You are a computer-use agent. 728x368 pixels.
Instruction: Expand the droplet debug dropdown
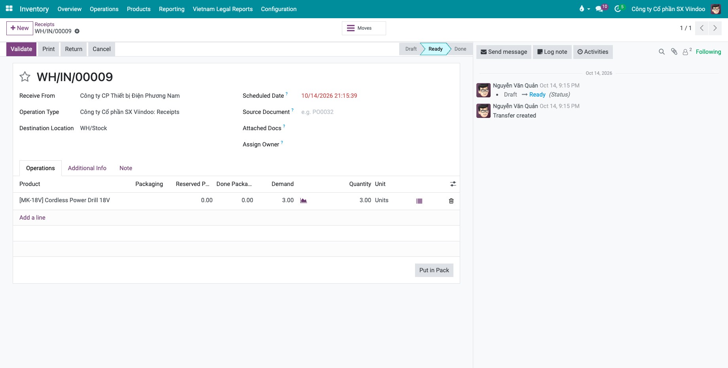pyautogui.click(x=584, y=9)
